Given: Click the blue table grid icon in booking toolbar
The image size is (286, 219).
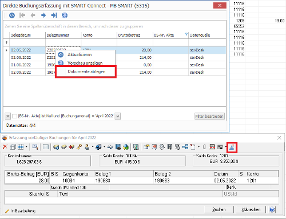Looking at the screenshot, I should (x=21, y=147).
